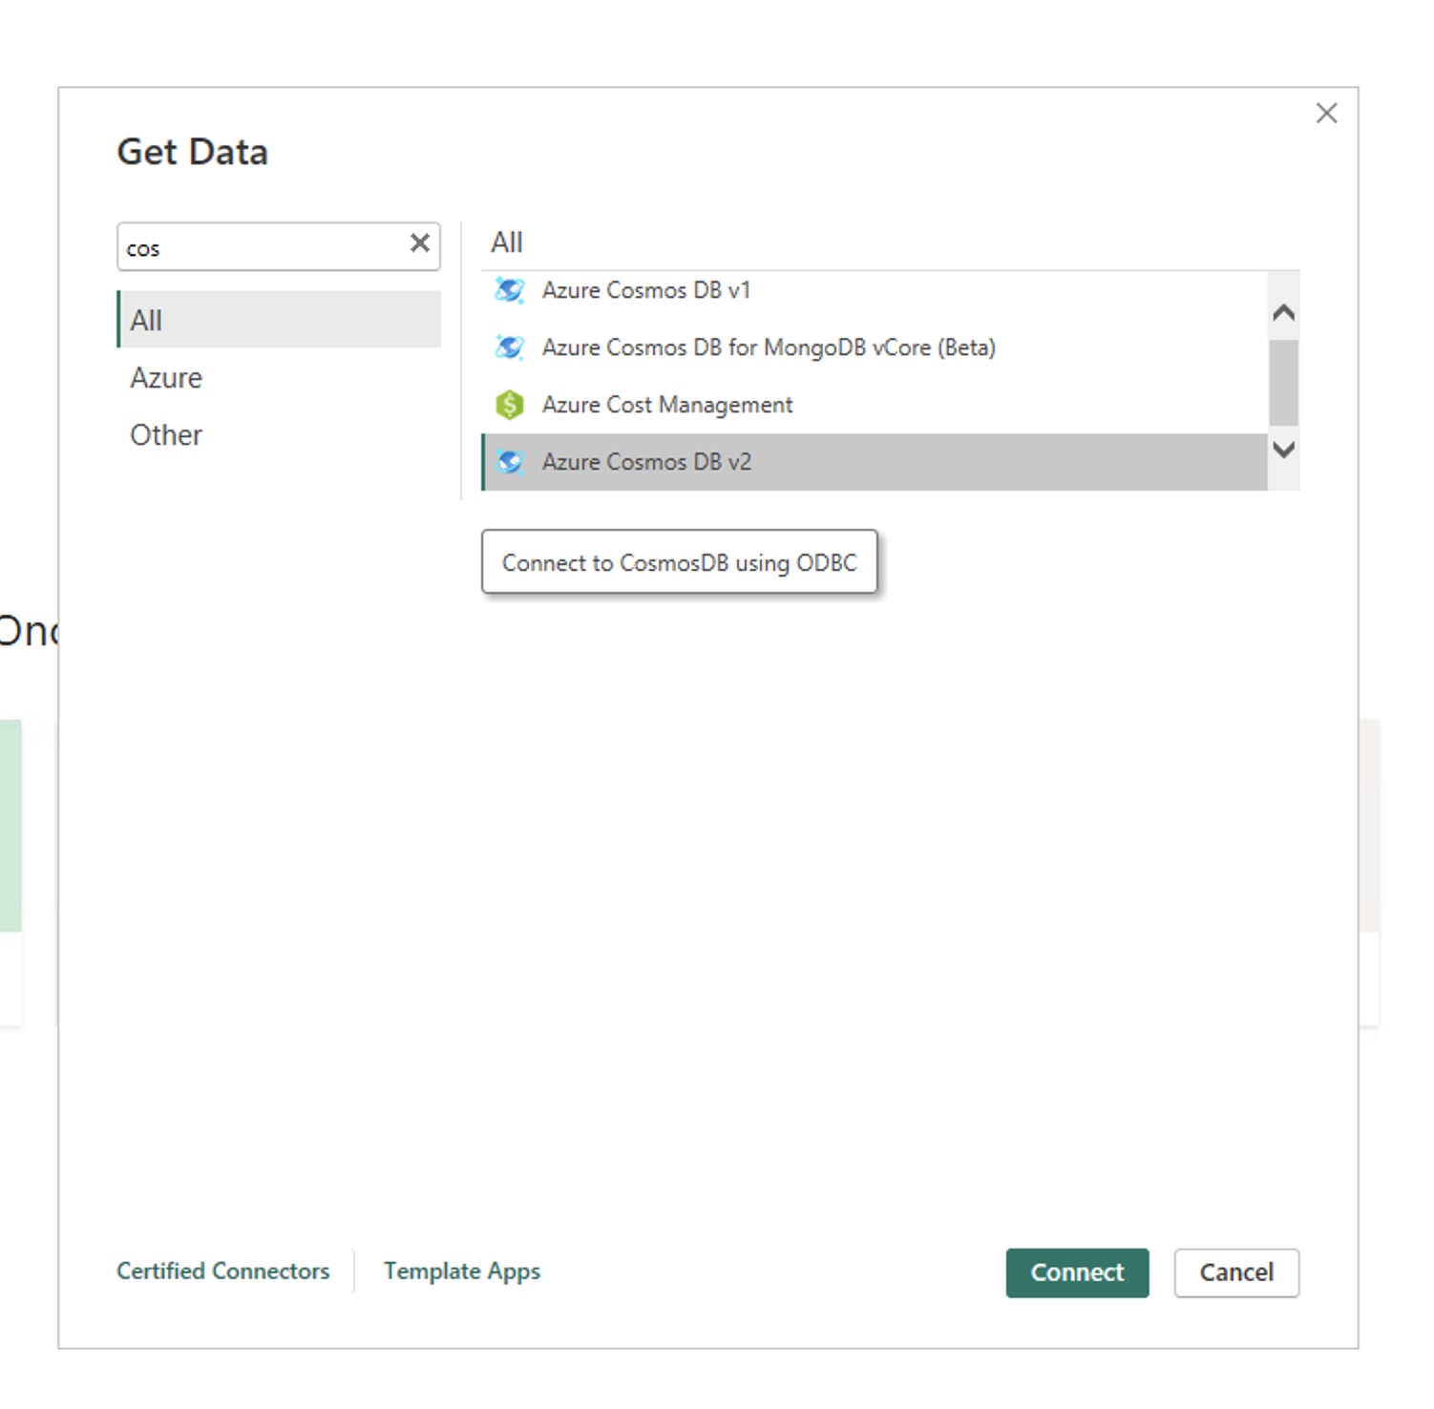Clear the search box with the X icon
Screen dimensions: 1434x1409
[419, 243]
